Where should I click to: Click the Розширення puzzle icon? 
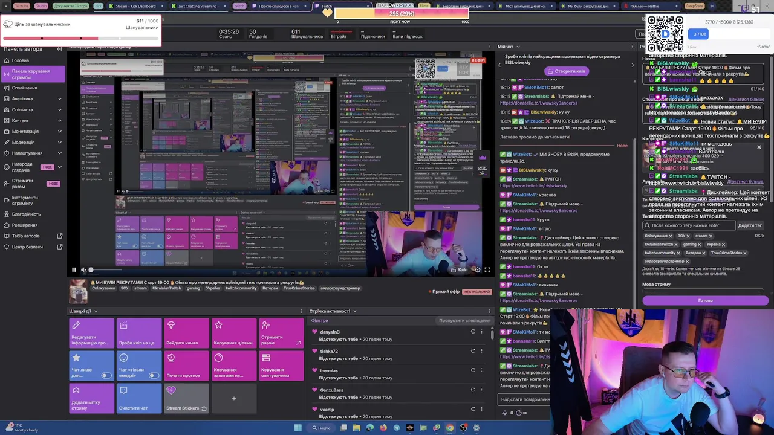click(x=6, y=225)
